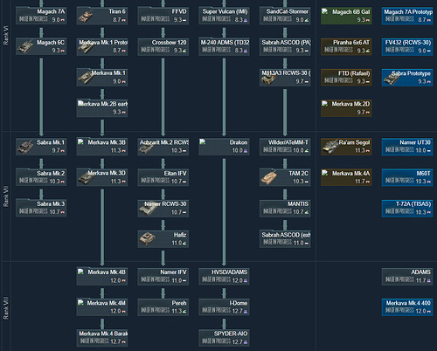
Task: Click the Merkava Mk.3D tank image
Action: [86, 177]
